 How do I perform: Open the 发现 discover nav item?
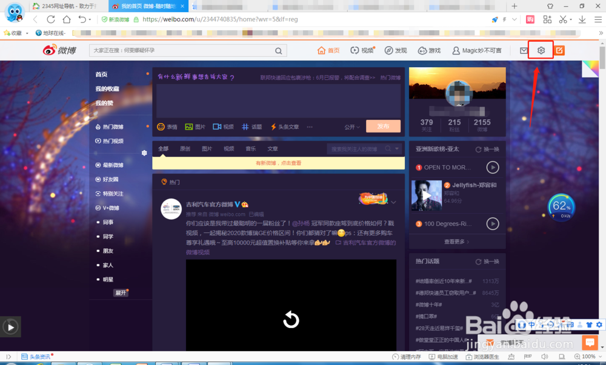point(396,51)
